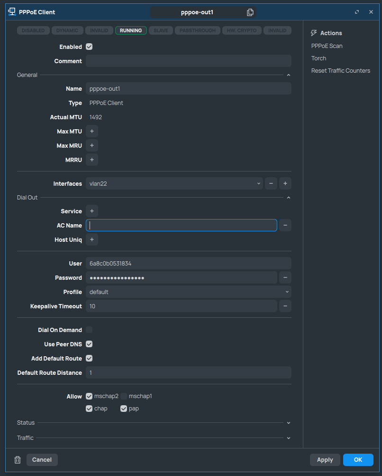Remove Keepalive Timeout with minus button
Viewport: 382px width, 476px height.
285,306
